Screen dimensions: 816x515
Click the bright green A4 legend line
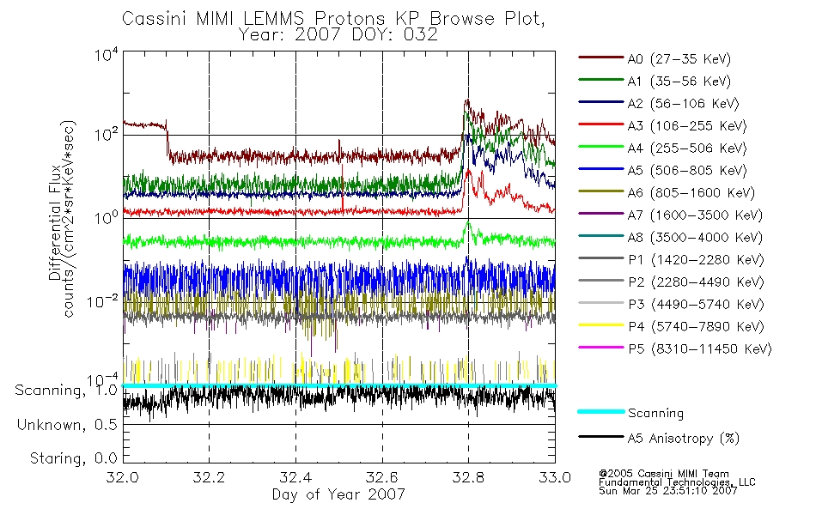[x=600, y=147]
